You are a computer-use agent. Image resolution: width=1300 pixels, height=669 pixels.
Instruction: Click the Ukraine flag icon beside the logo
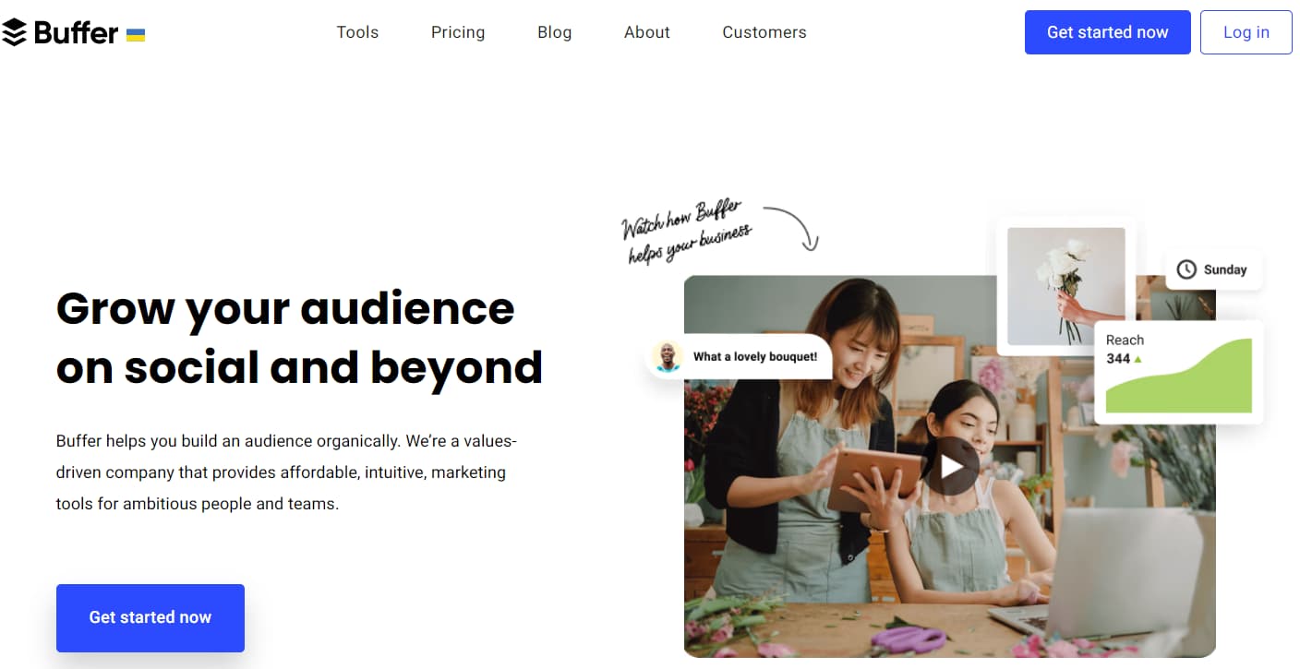tap(136, 35)
